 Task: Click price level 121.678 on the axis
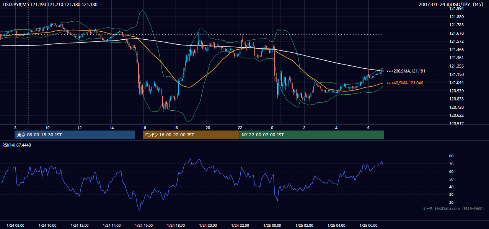[456, 33]
